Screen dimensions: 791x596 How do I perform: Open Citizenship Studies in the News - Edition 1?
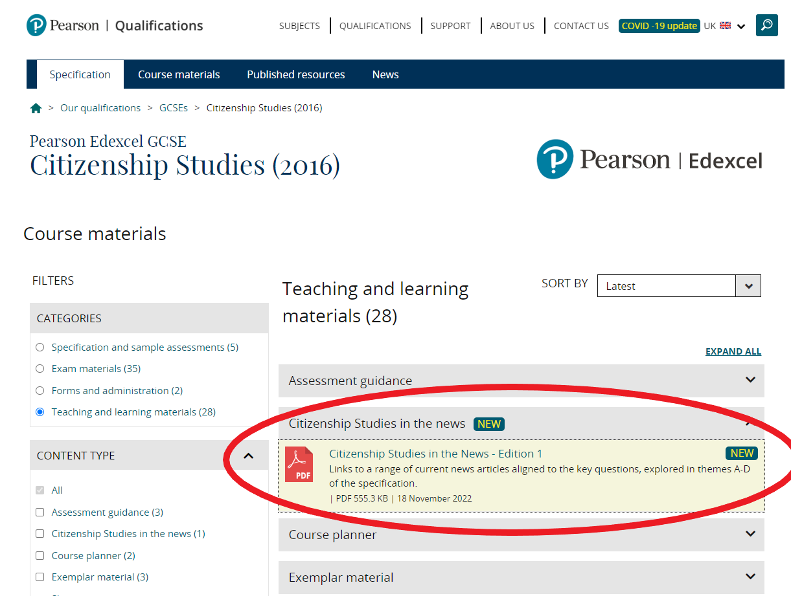tap(435, 454)
